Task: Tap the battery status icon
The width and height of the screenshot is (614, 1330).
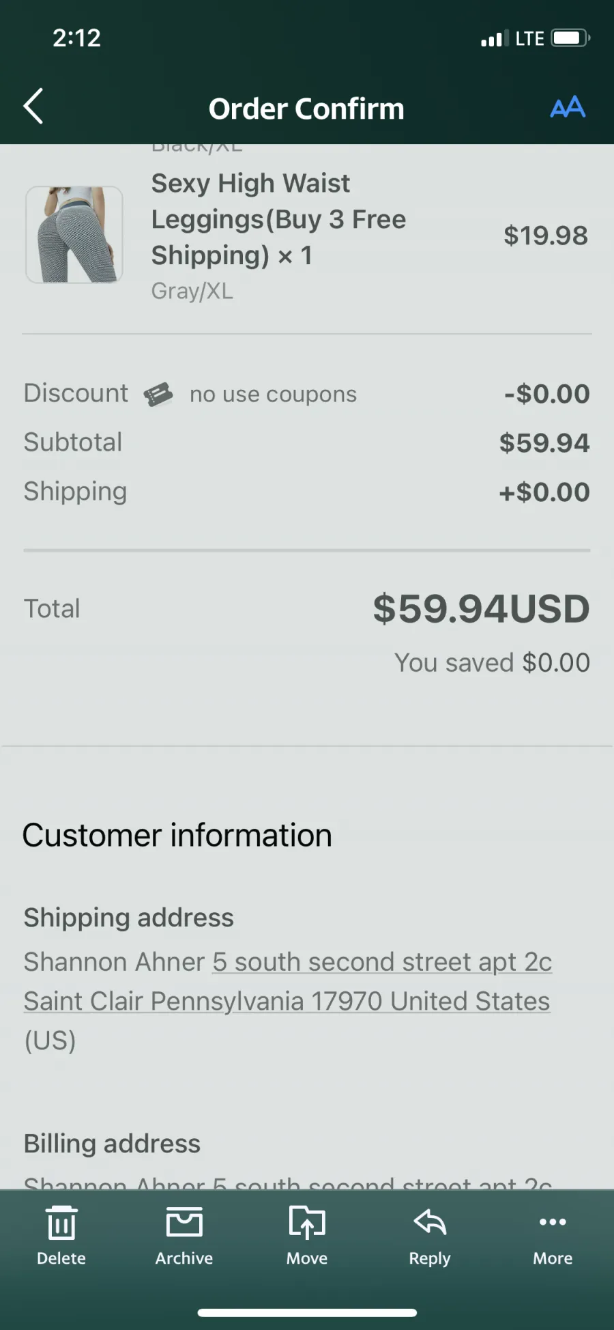Action: (571, 38)
